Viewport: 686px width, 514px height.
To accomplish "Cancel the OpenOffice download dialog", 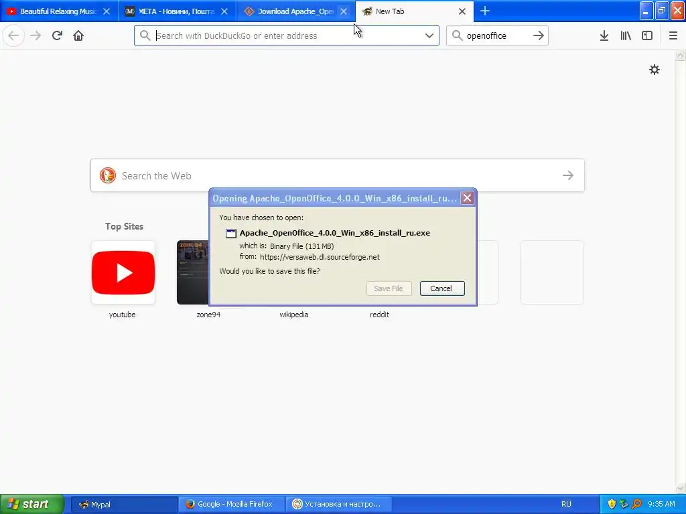I will coord(442,288).
